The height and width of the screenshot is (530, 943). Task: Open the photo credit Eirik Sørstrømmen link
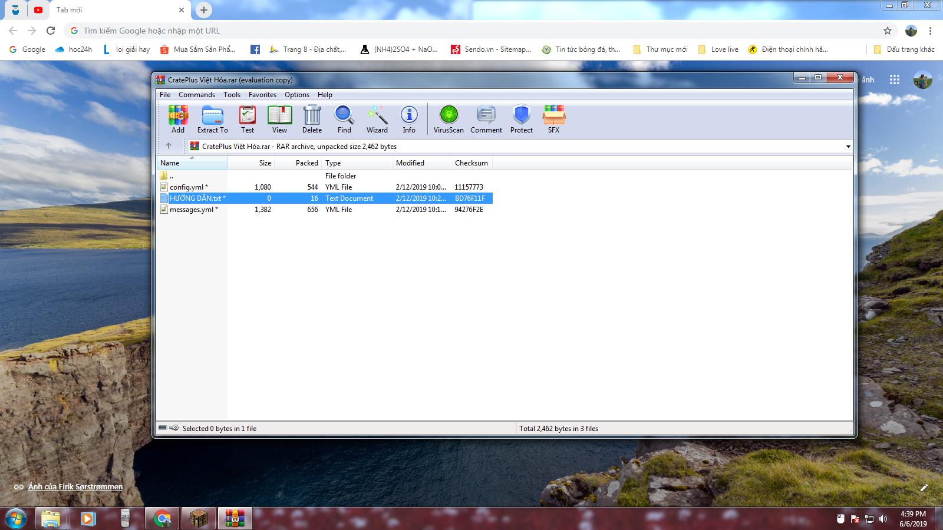click(x=75, y=487)
